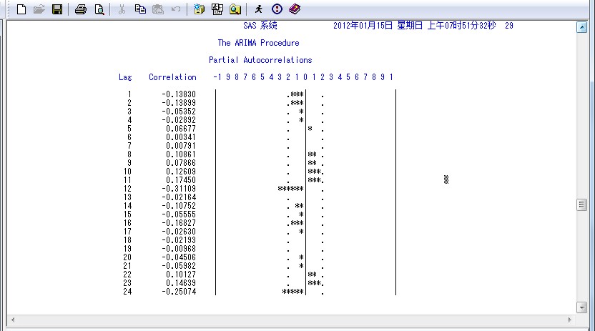Click the New document icon

22,9
